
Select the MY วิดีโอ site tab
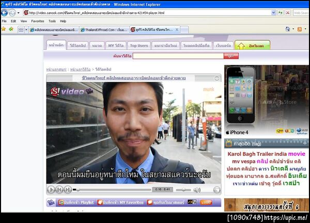116,46
